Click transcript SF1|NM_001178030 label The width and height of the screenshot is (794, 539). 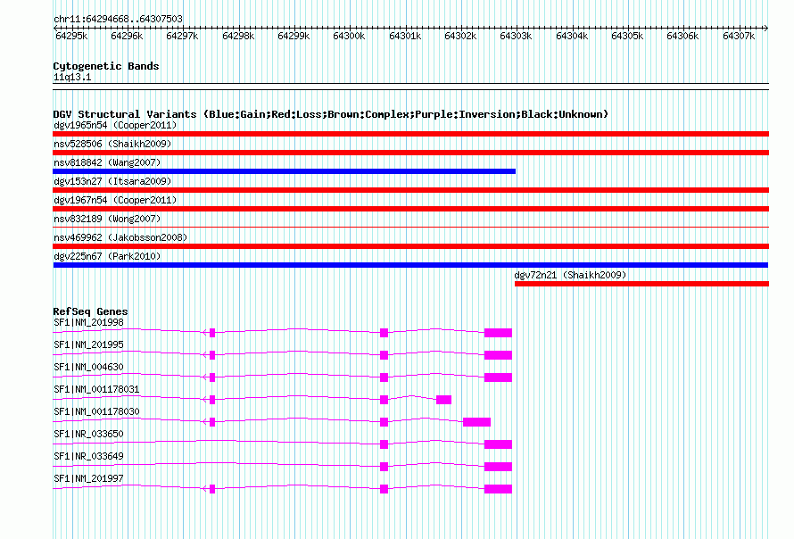pyautogui.click(x=96, y=412)
